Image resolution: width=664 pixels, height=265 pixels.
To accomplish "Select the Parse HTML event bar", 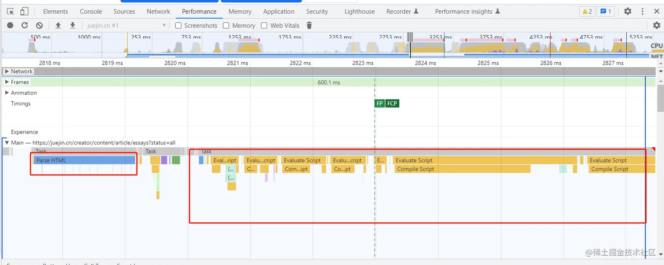I will tap(84, 160).
